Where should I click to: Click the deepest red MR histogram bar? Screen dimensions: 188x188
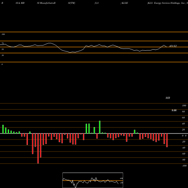pyautogui.click(x=38, y=149)
